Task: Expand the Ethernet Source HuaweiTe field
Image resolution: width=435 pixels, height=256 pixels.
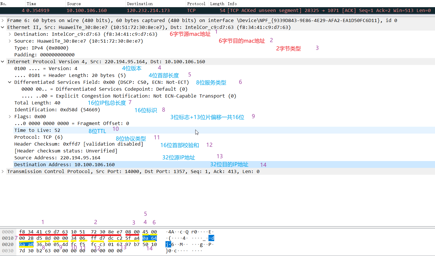Action: (10, 41)
